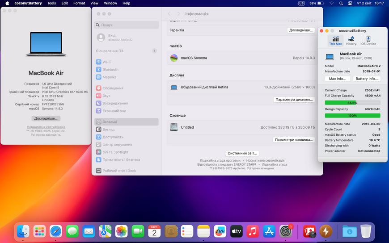Select the This Mac tab in coconutBattery
Image resolution: width=389 pixels, height=243 pixels.
tap(335, 40)
